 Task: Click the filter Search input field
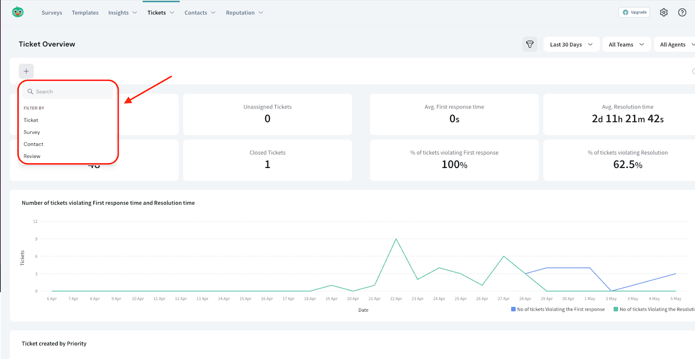pos(72,92)
